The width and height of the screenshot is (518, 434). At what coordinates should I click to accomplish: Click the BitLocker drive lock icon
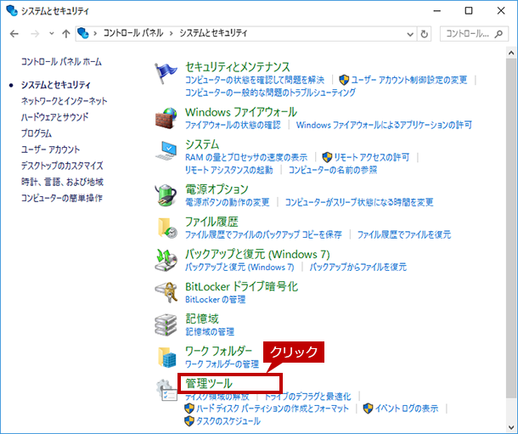(166, 293)
